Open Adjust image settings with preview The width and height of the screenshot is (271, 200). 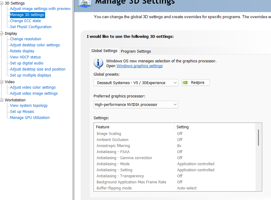(x=40, y=9)
